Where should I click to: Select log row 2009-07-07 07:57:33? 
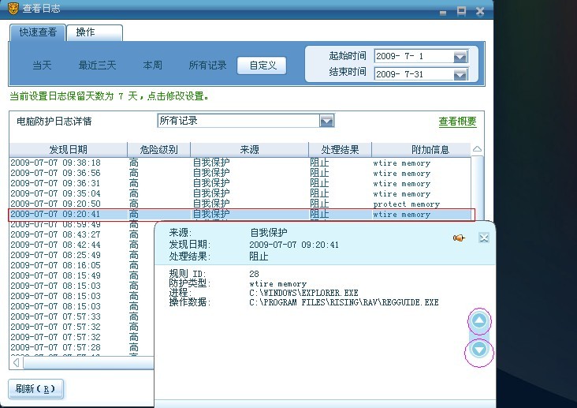click(82, 316)
